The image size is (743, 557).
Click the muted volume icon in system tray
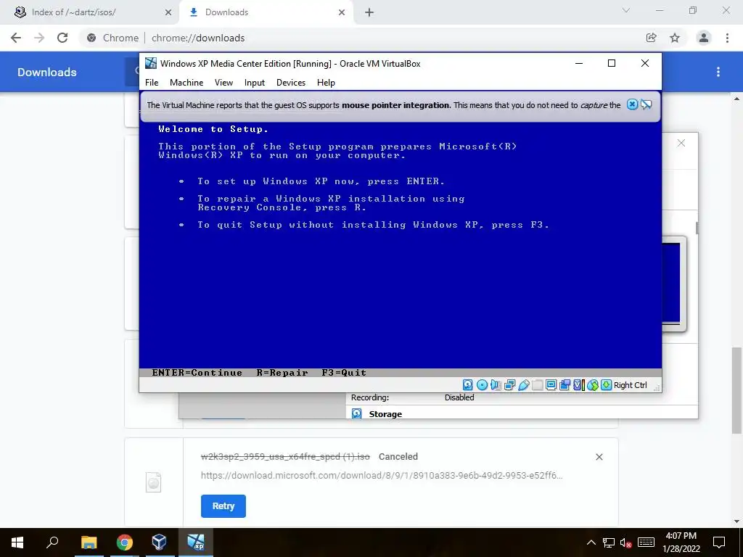pos(626,542)
